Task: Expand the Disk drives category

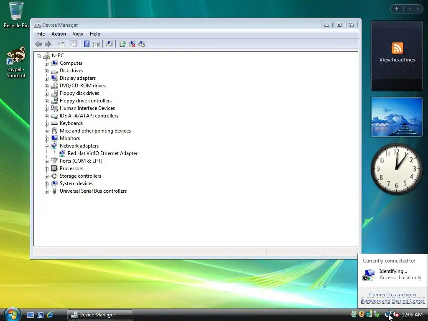Action: [x=47, y=71]
